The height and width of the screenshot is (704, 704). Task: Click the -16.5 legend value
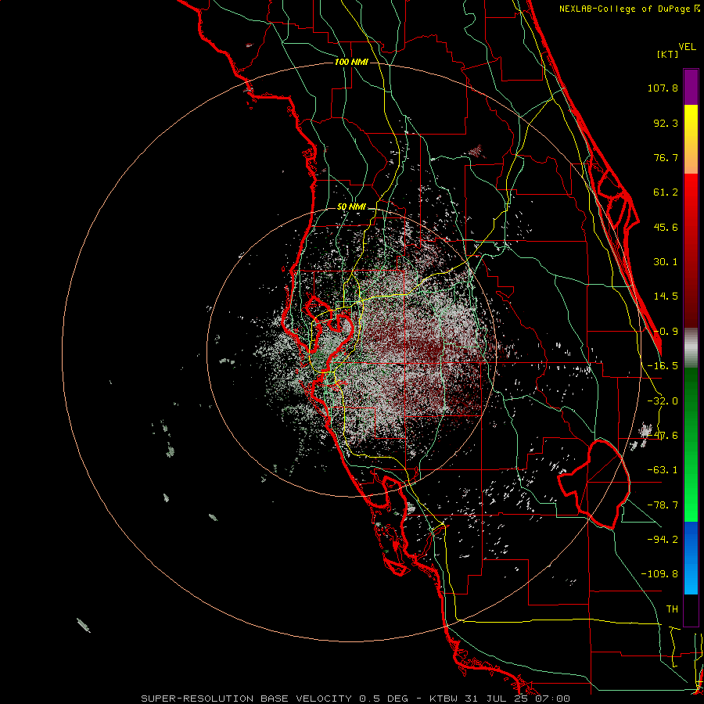[663, 366]
